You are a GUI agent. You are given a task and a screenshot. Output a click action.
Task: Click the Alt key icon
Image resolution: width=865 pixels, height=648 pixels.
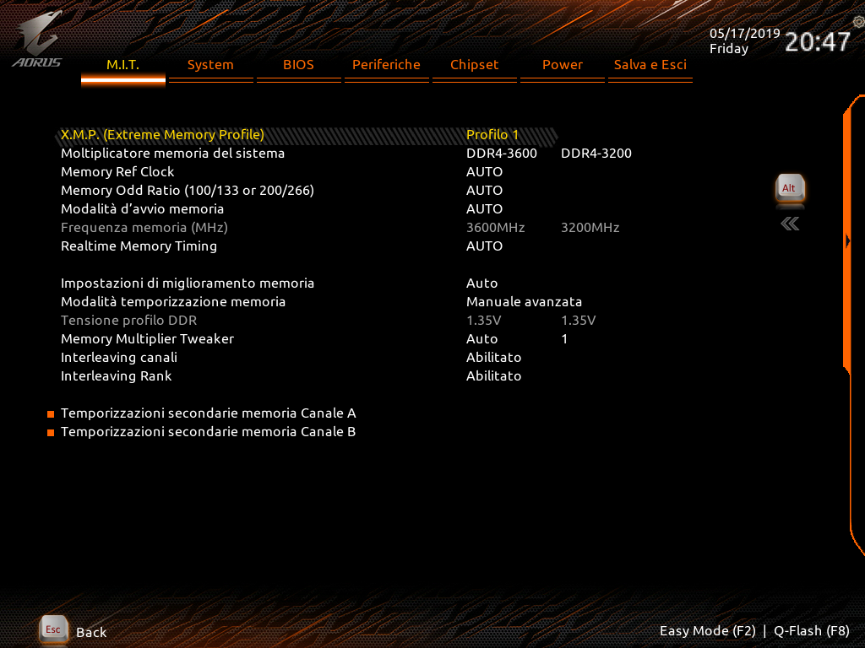(790, 189)
